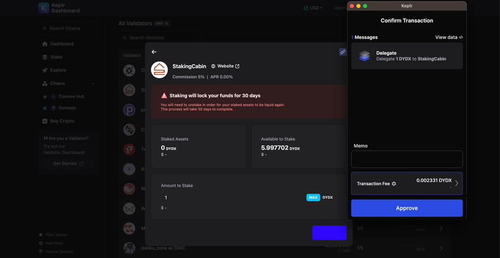Viewport: 500px width, 258px height.
Task: Copy the StakingCabin validator link icon
Action: [343, 52]
